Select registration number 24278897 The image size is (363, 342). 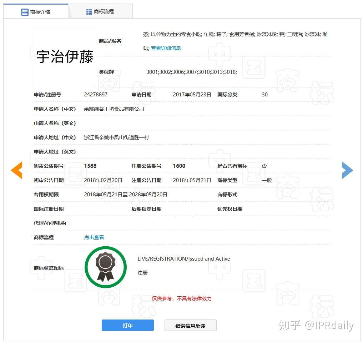(x=96, y=95)
